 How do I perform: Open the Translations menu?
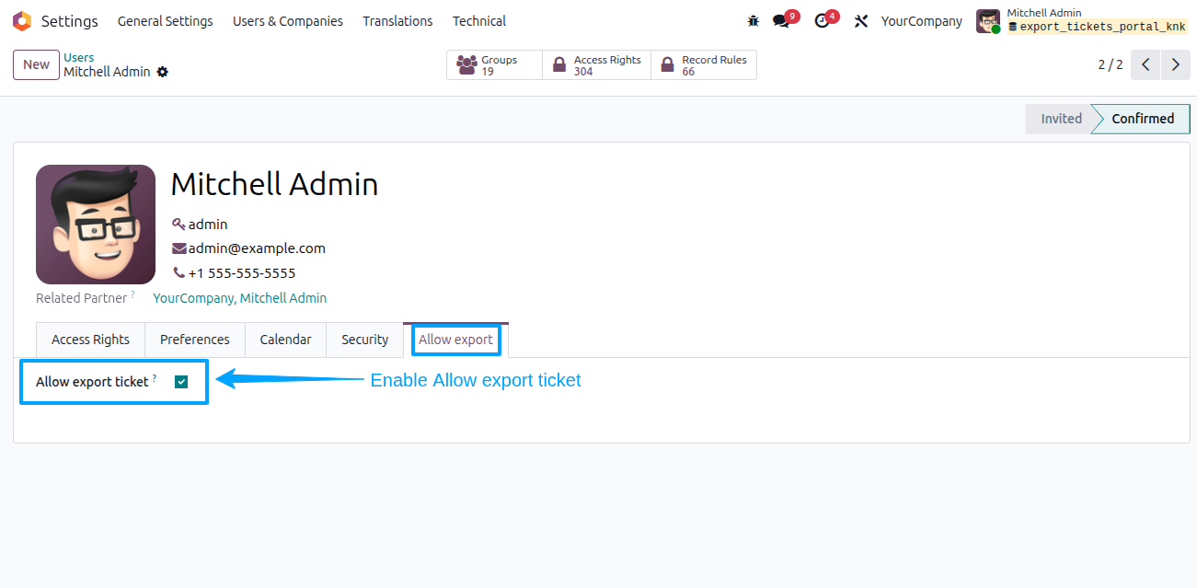point(397,21)
